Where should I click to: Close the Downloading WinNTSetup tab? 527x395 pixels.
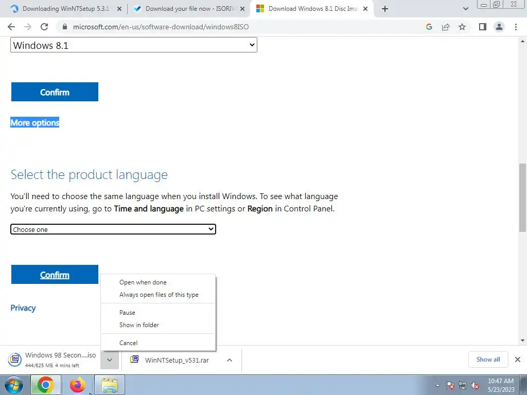119,9
